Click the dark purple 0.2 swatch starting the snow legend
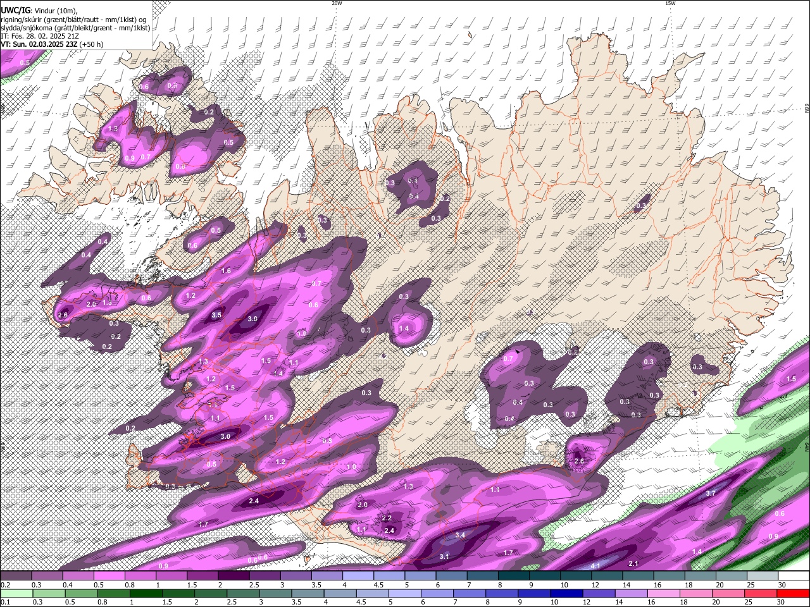Viewport: 810px width, 607px height. coord(16,576)
